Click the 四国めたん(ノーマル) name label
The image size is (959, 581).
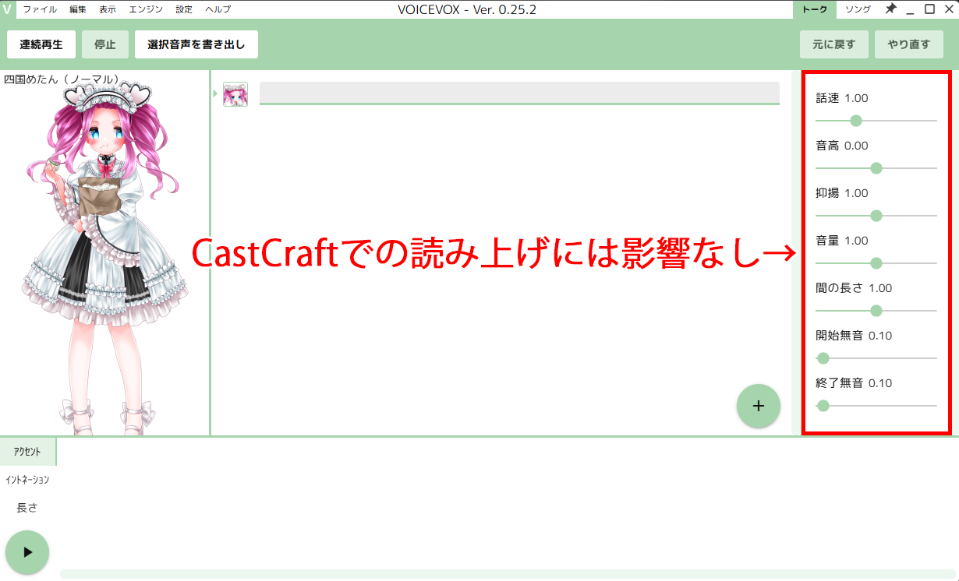tap(62, 79)
